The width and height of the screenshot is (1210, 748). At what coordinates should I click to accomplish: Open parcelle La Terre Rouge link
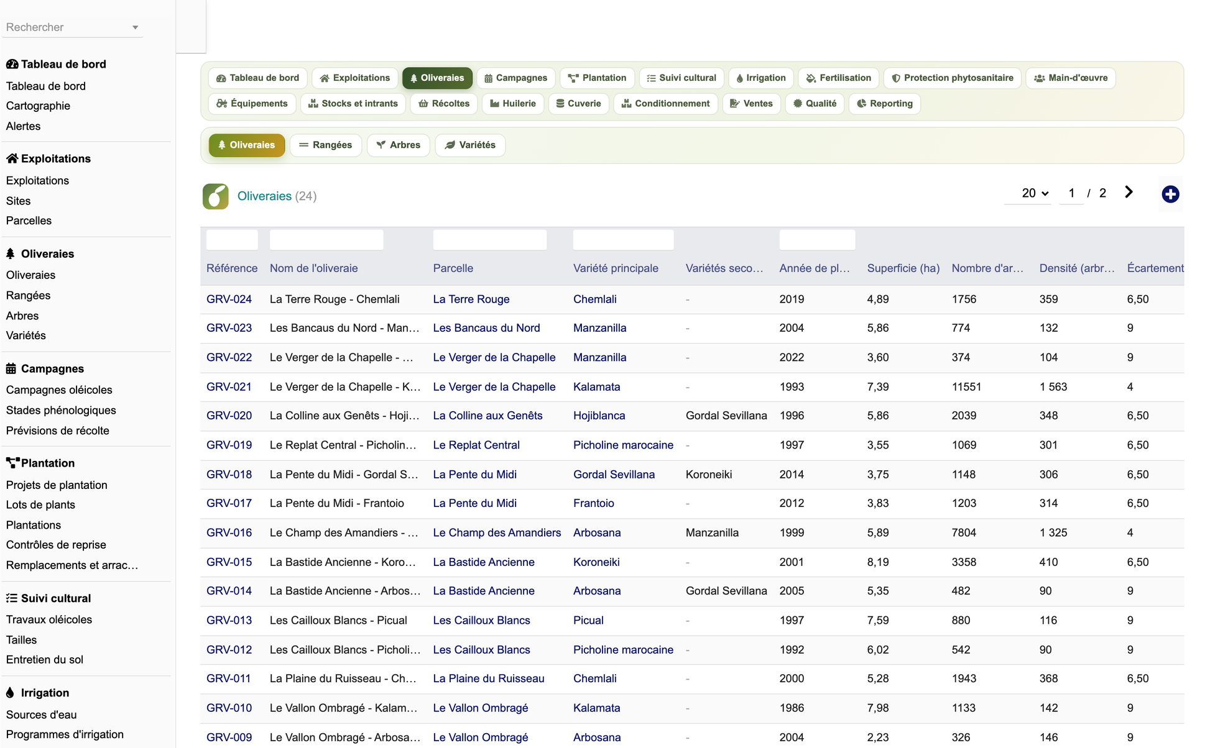pos(471,299)
